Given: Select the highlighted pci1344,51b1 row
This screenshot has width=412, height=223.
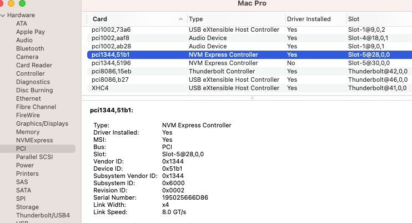Looking at the screenshot, I should tap(249, 54).
